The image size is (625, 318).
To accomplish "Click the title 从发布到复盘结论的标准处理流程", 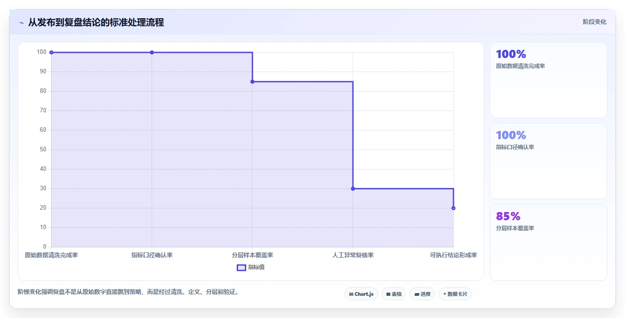I will click(96, 22).
